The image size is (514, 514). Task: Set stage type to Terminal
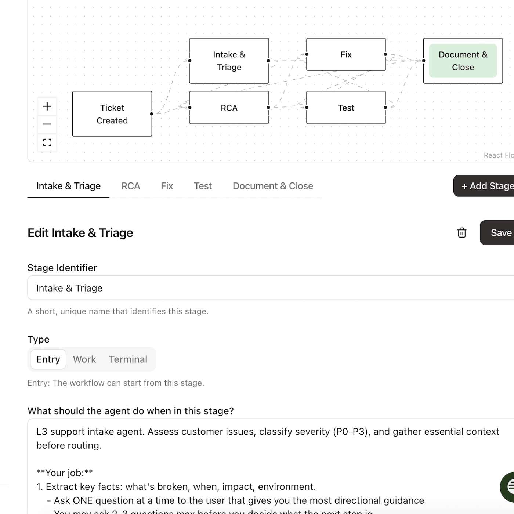(128, 359)
